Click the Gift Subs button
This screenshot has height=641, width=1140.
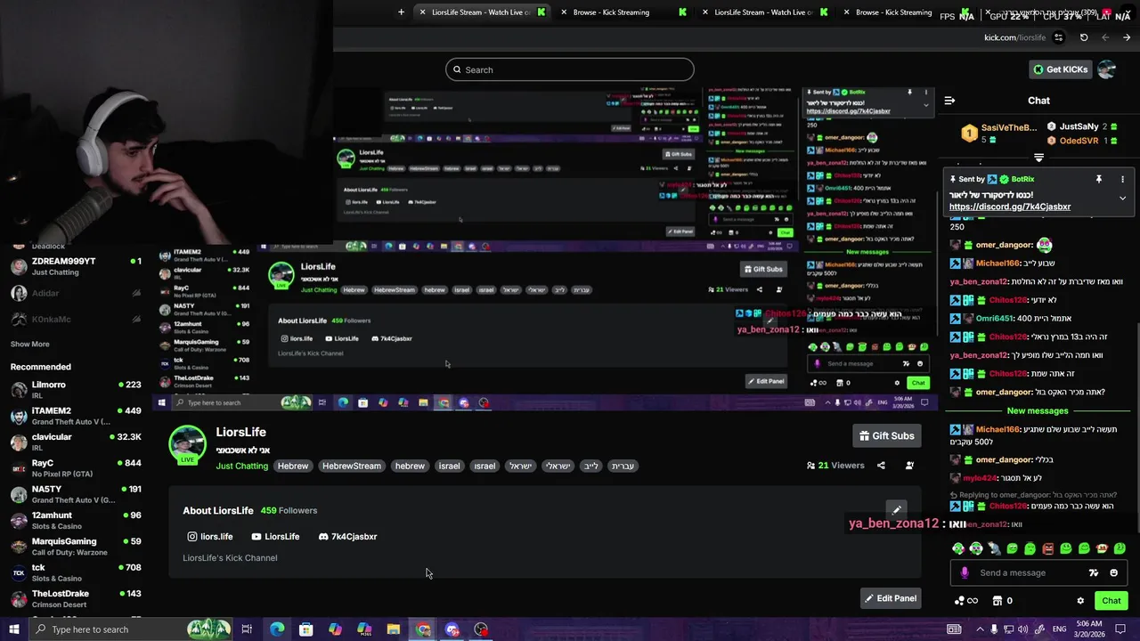[x=887, y=435]
